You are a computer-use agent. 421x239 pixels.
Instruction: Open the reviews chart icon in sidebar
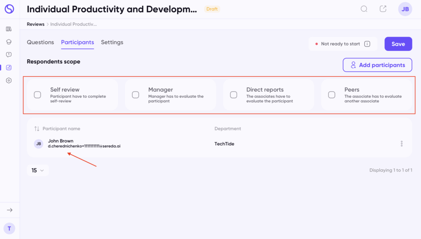[9, 67]
